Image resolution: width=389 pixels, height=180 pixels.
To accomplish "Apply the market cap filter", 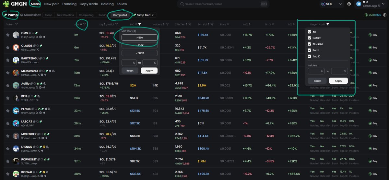I will [149, 70].
